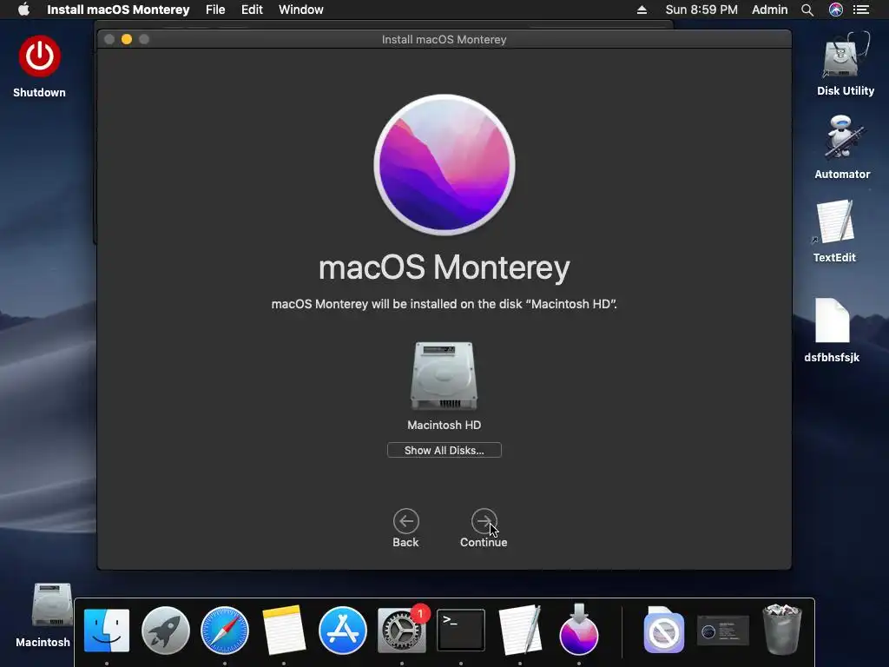The width and height of the screenshot is (889, 667).
Task: Open TextEdit from the Dock
Action: pyautogui.click(x=519, y=631)
